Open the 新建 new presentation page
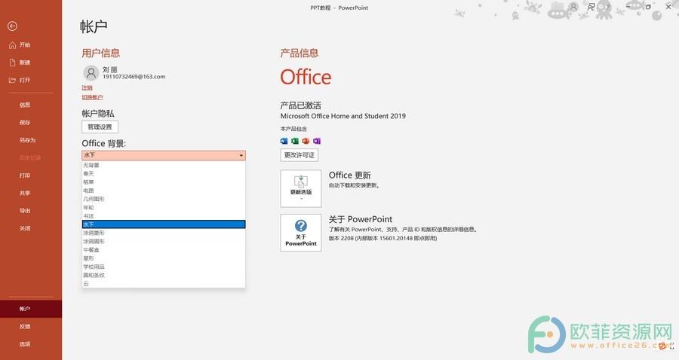 (x=20, y=63)
